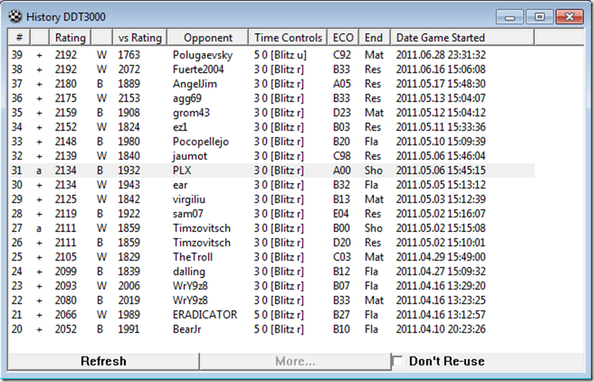
Task: Click ECO code B27
Action: [342, 314]
